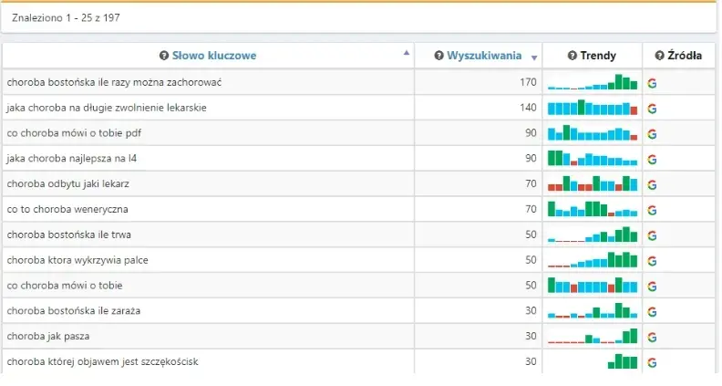Click Trendy column header
Image resolution: width=722 pixels, height=386 pixels.
598,56
